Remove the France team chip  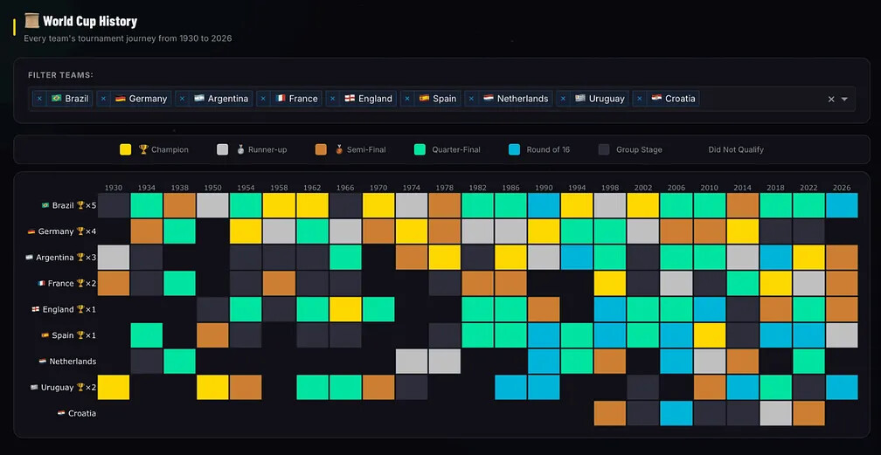tap(264, 99)
